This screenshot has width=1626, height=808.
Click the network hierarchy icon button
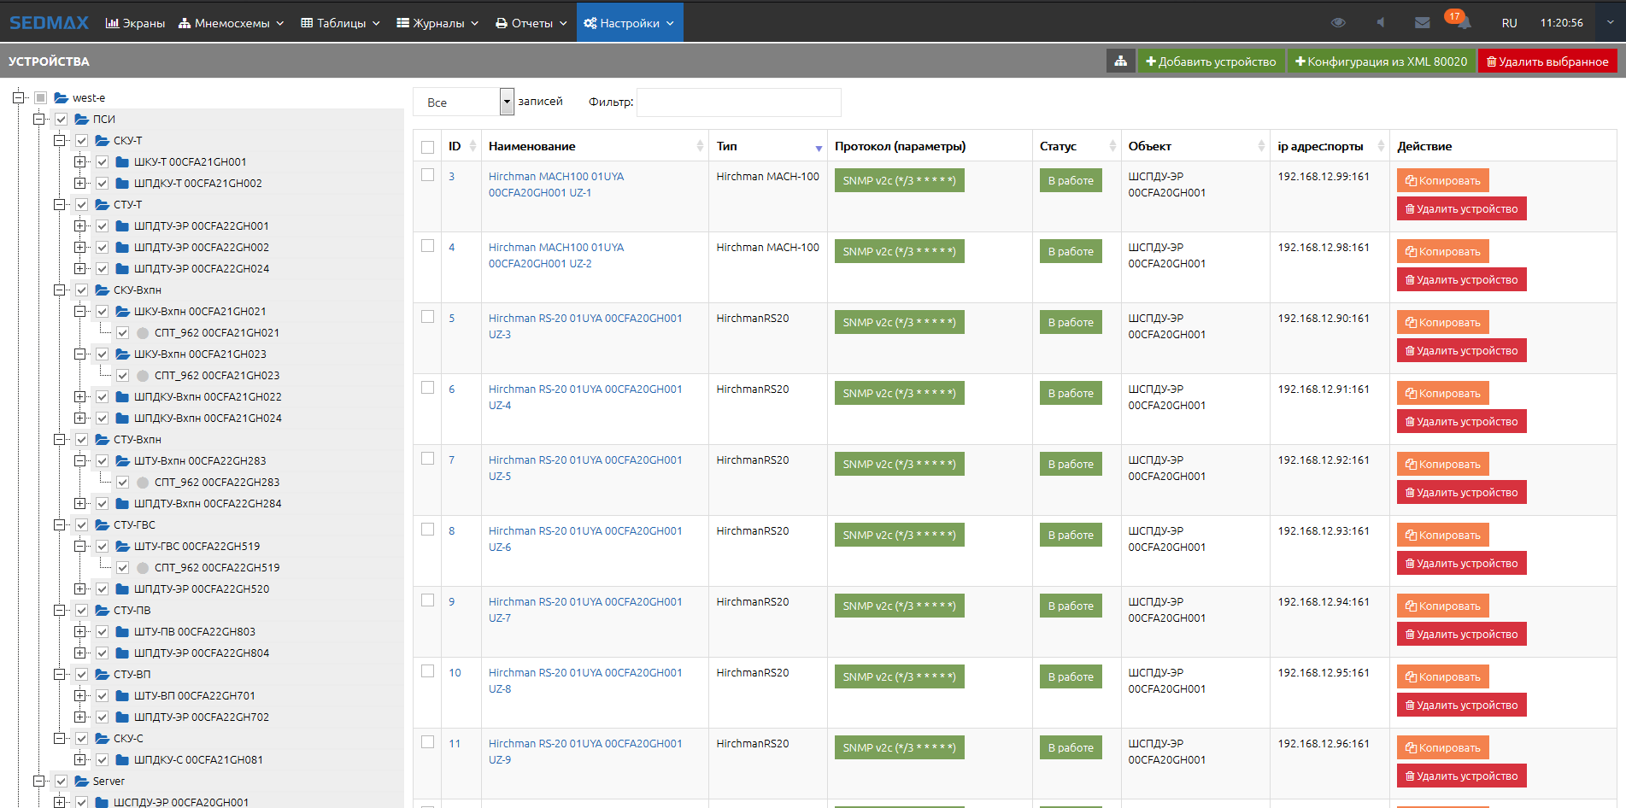1119,61
